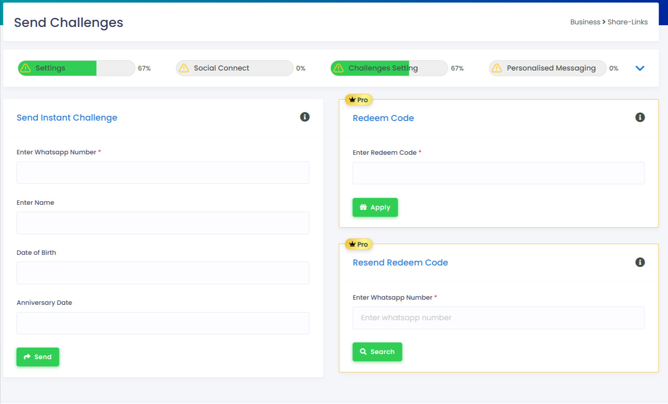Image resolution: width=668 pixels, height=404 pixels.
Task: Click info icon beside Send Instant Challenge
Action: click(304, 117)
